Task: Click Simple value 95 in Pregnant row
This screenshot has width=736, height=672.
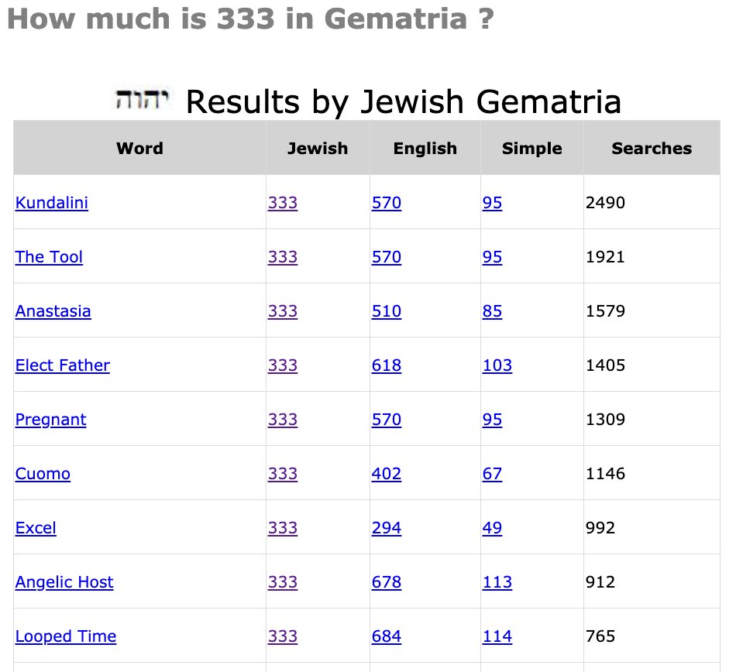Action: (492, 420)
